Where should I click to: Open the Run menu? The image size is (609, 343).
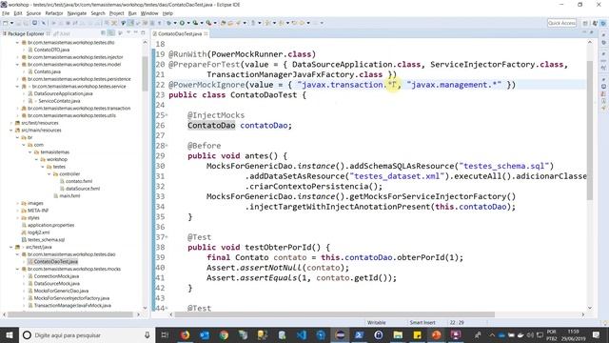(x=132, y=13)
